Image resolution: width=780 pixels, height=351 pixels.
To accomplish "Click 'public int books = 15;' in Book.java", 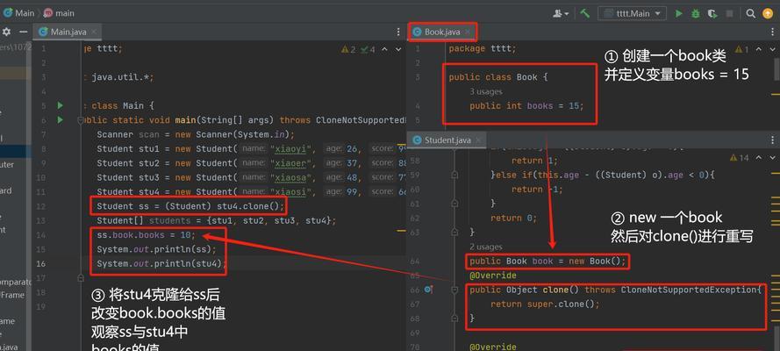I will tap(526, 106).
